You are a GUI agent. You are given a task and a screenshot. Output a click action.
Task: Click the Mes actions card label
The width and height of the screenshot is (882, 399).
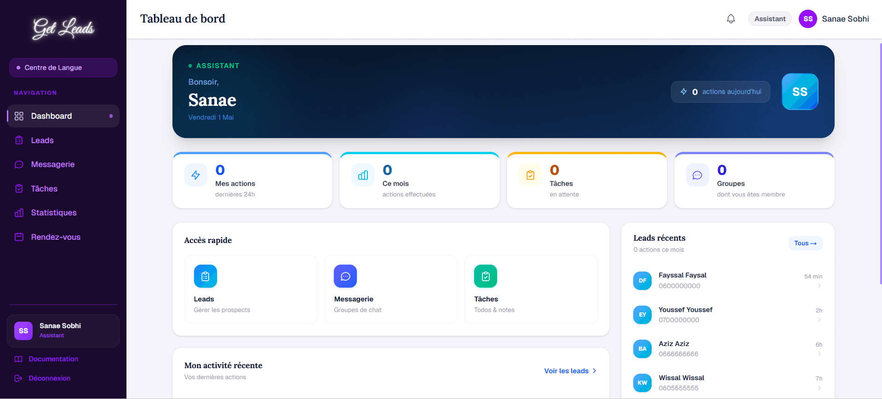[235, 184]
